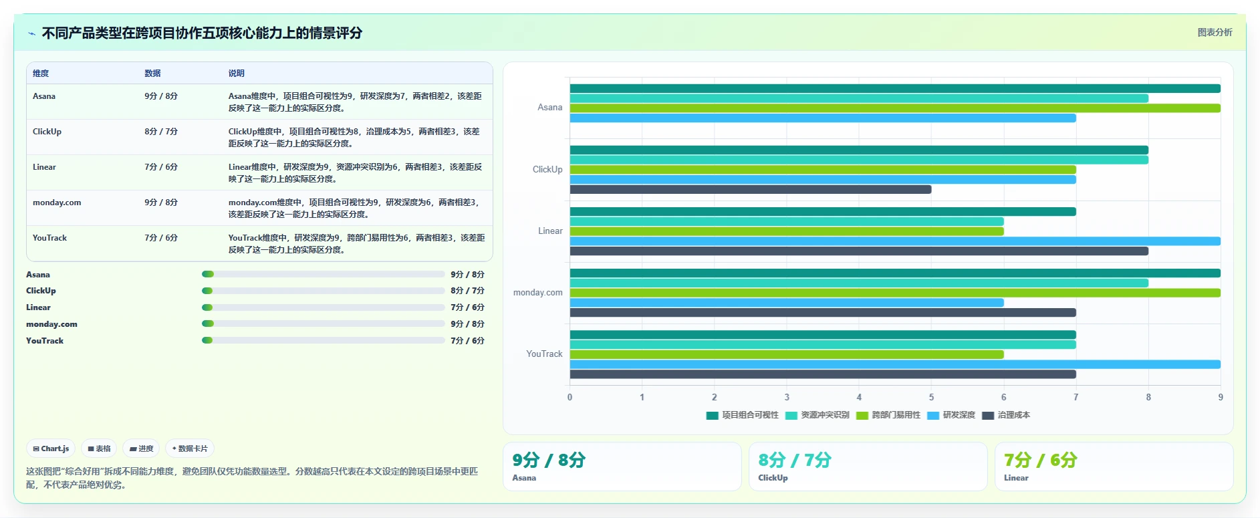Click the 8分 / 7分 summary card for ClickUp
Screen dimensions: 1260x518
pyautogui.click(x=868, y=467)
